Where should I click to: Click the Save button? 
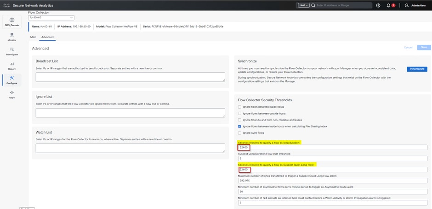[x=424, y=47]
